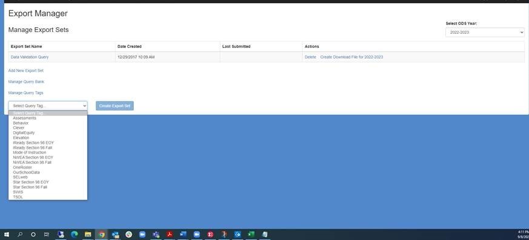Select Star Section 98 EOY option
Viewport: 529px width, 240px height.
48,182
